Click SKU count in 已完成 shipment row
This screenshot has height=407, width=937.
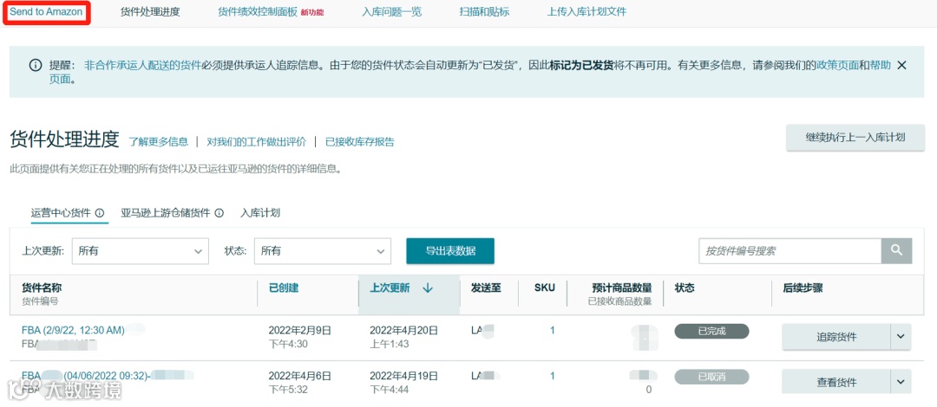pyautogui.click(x=552, y=330)
